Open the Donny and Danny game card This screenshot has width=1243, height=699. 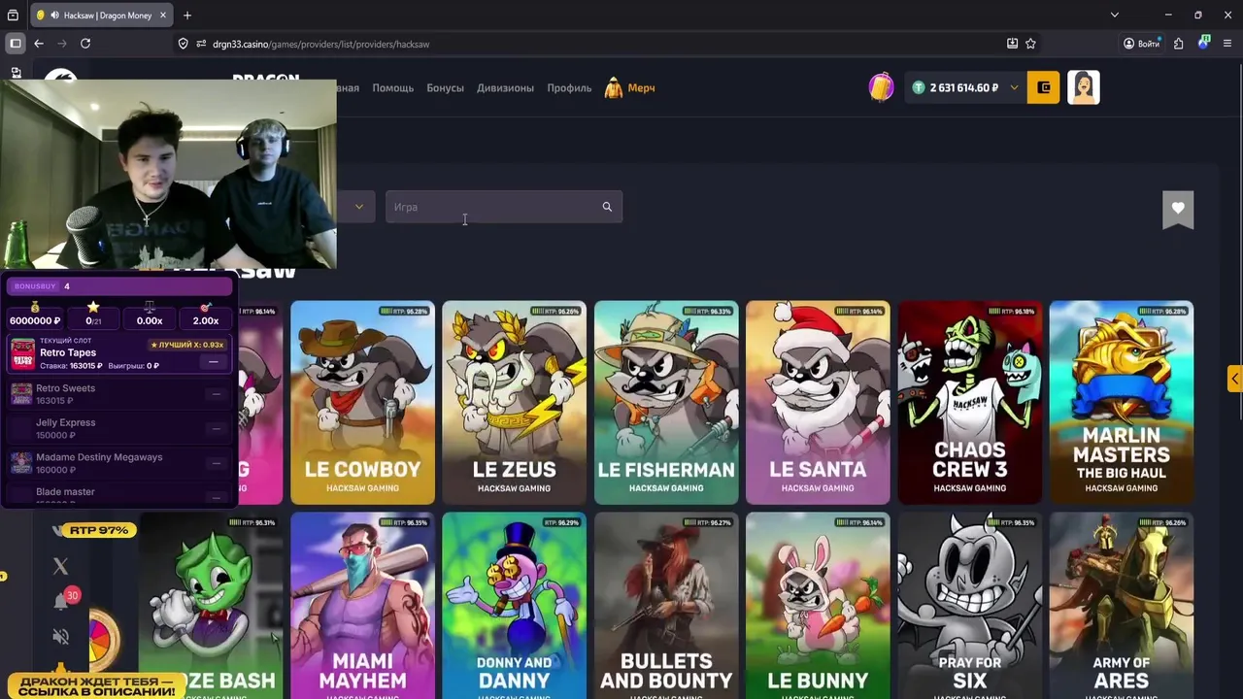(514, 606)
